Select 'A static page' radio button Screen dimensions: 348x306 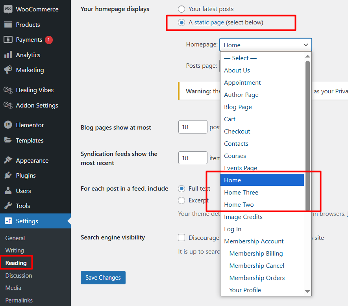[181, 22]
